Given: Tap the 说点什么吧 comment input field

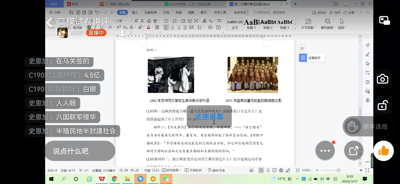Looking at the screenshot, I should pyautogui.click(x=80, y=151).
